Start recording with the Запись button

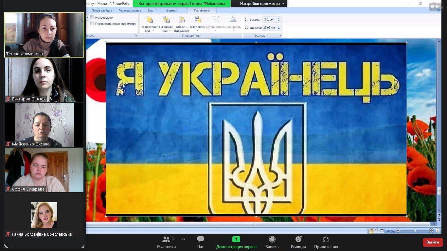pyautogui.click(x=272, y=242)
